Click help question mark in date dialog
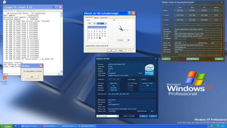This screenshot has width=227, height=128. point(130,13)
